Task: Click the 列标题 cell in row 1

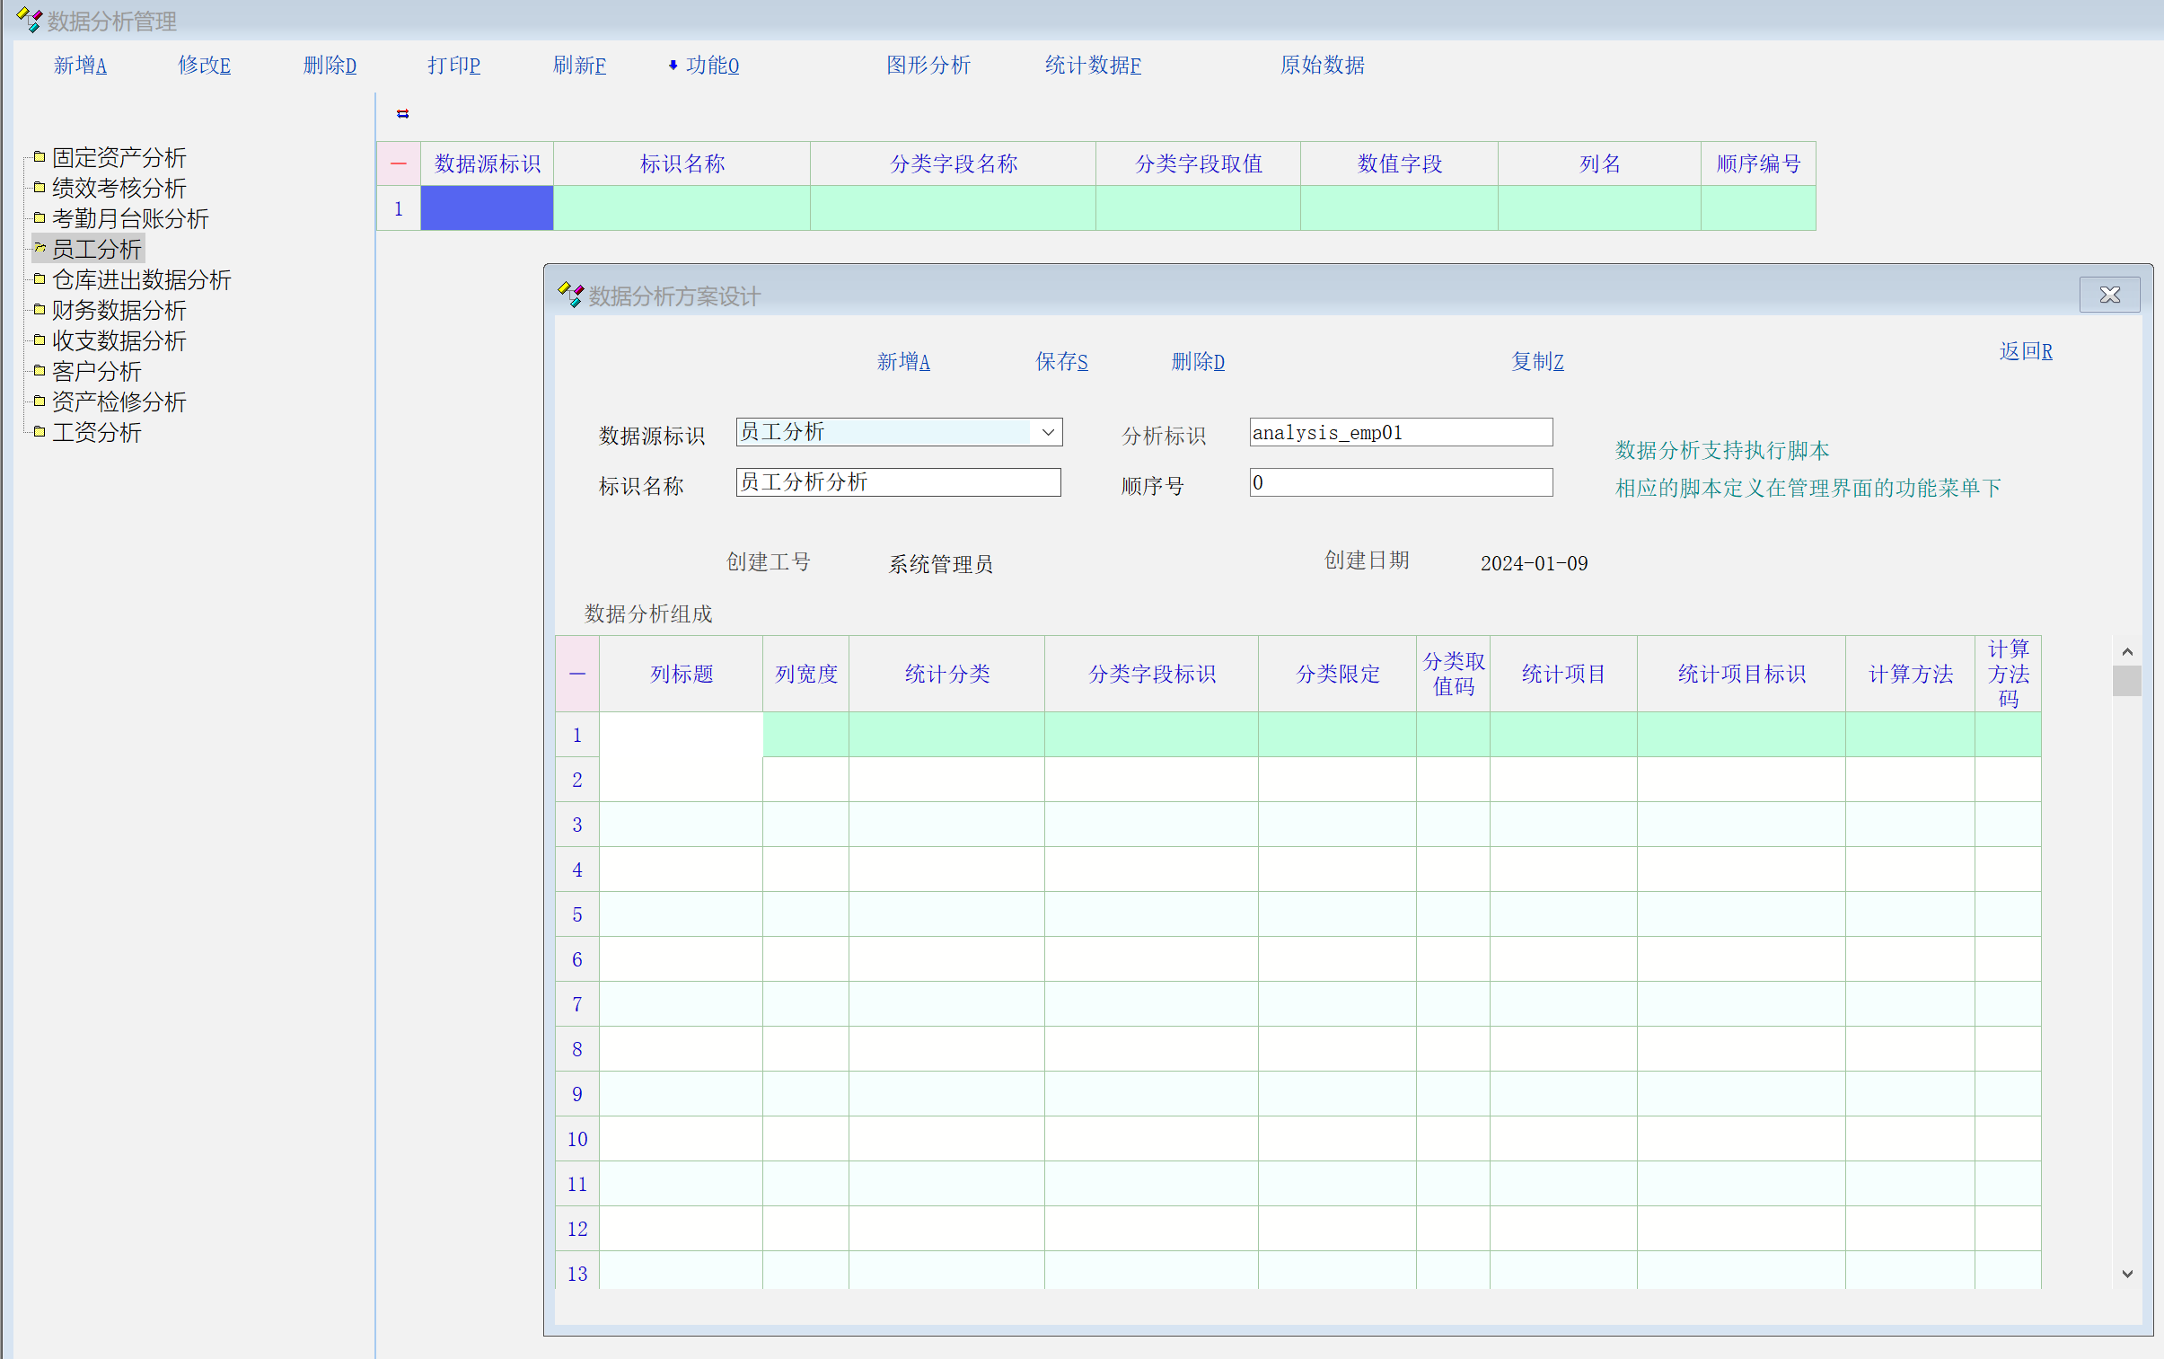Action: tap(681, 736)
